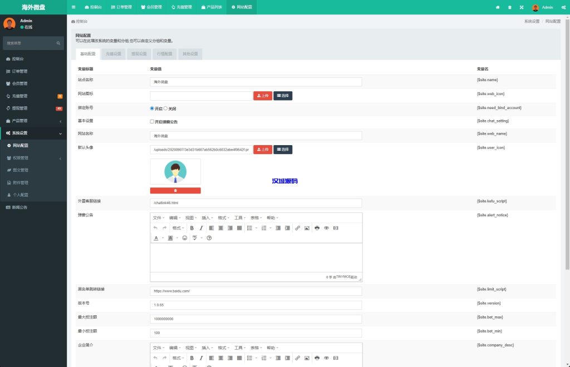The width and height of the screenshot is (570, 367).
Task: Expand 产品管理 in the left sidebar
Action: [x=33, y=121]
